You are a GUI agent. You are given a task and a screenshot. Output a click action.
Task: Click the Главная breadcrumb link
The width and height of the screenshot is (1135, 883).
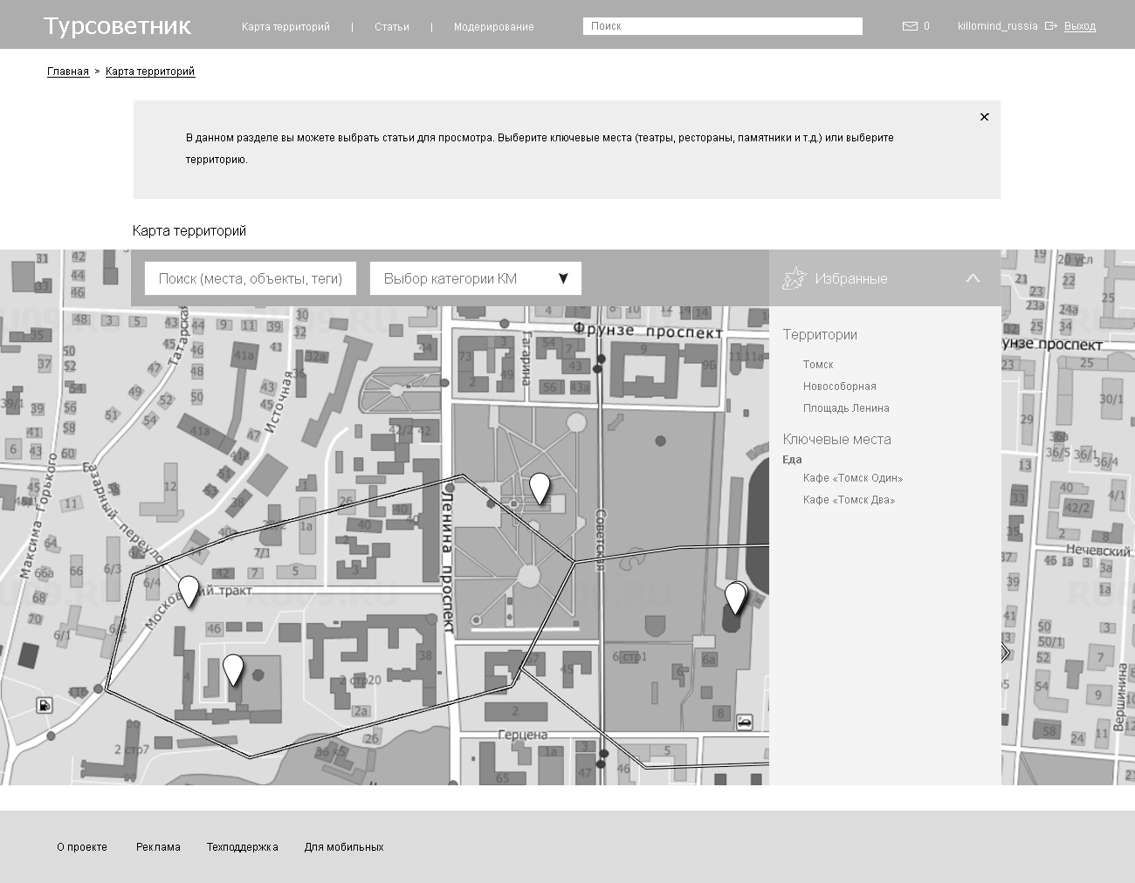[x=68, y=72]
